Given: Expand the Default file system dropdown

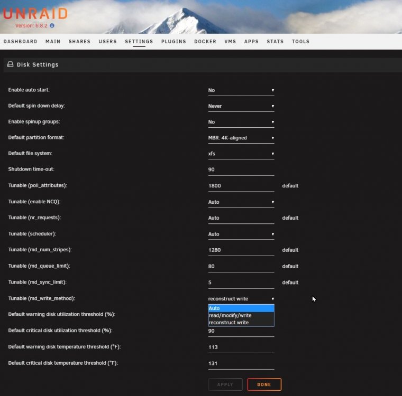Looking at the screenshot, I should click(x=241, y=154).
